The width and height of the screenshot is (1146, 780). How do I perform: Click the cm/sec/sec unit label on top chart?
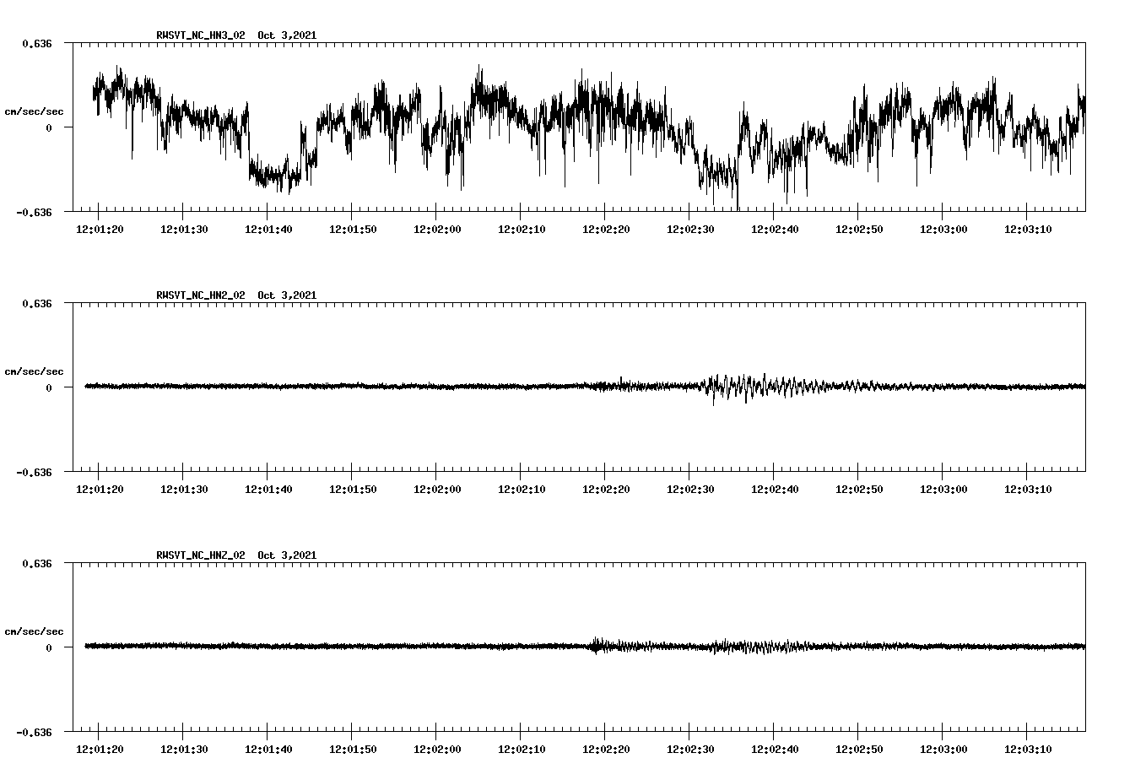point(34,111)
